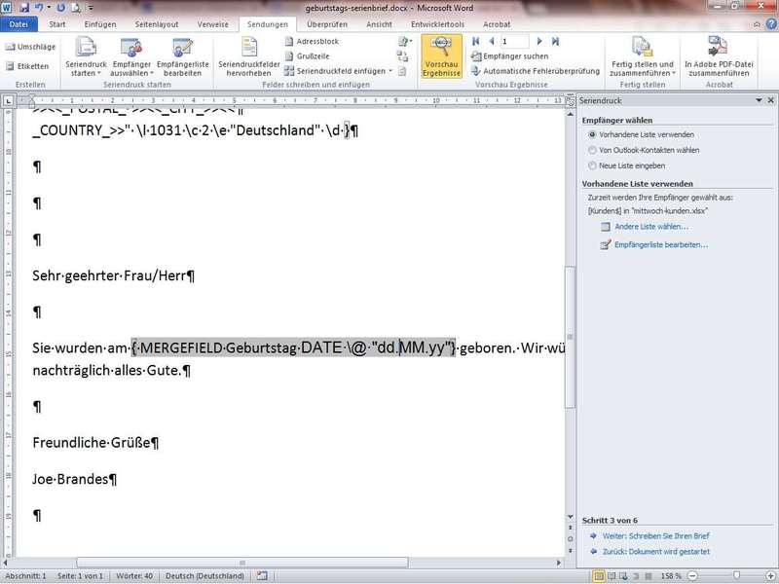Open Seriendruckfeld einfügen dropdown arrow
Image resolution: width=779 pixels, height=584 pixels.
pyautogui.click(x=390, y=71)
